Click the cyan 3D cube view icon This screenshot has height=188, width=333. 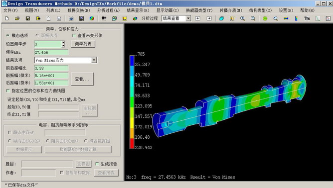pos(221,19)
